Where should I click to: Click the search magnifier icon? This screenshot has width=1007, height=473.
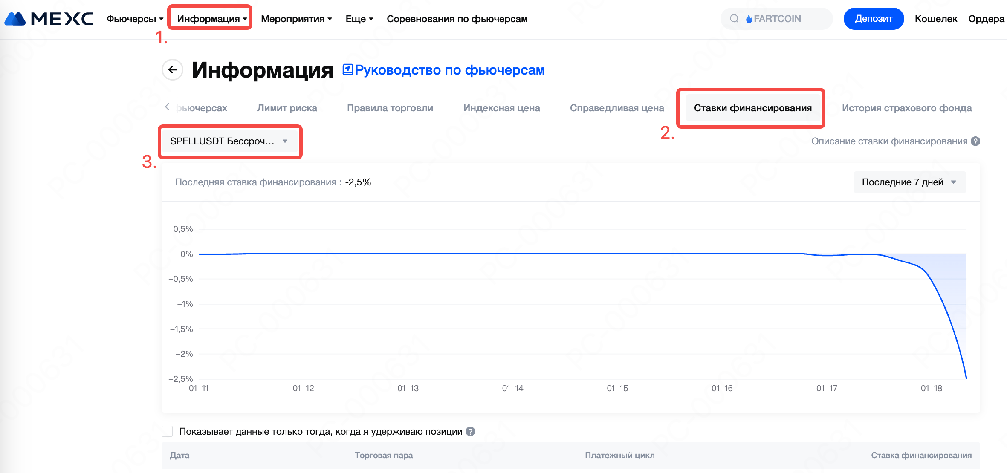(x=734, y=19)
